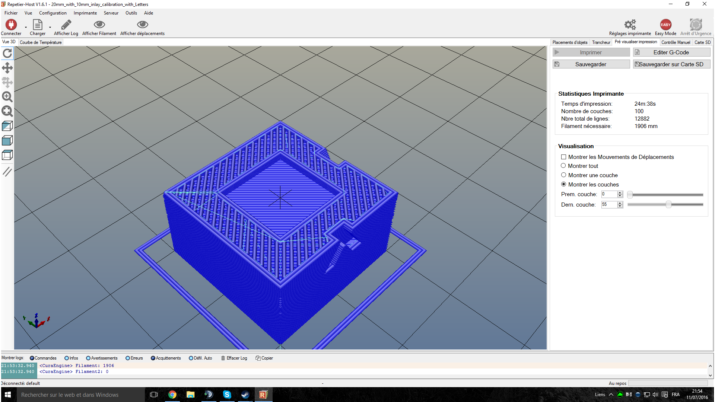Open Réglages imprimante gears icon
Viewport: 715px width, 402px height.
[630, 25]
